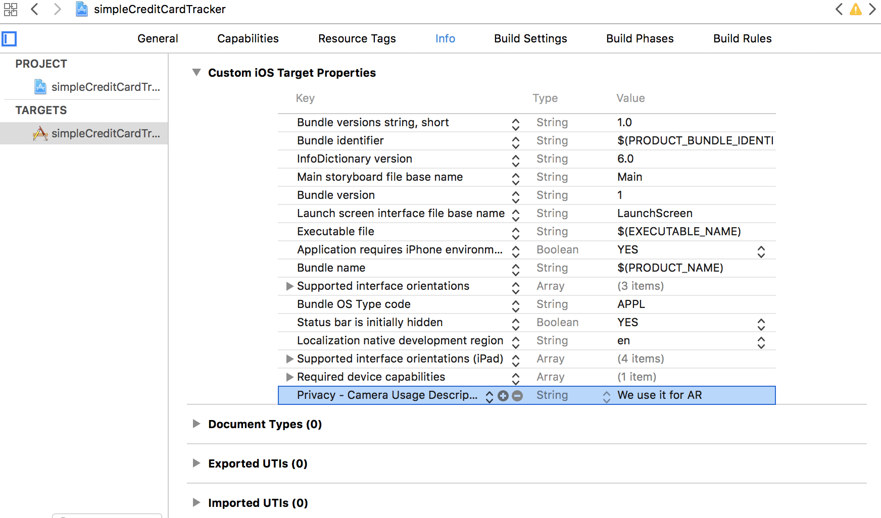Screen dimensions: 881x518
Task: Toggle the project and targets list sidebar
Action: click(x=9, y=39)
